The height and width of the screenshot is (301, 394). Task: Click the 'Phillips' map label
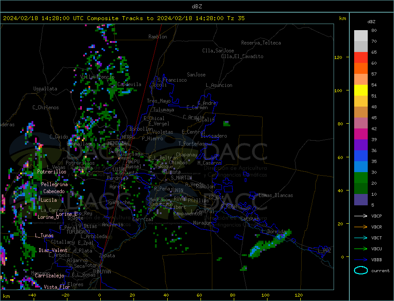(x=198, y=201)
